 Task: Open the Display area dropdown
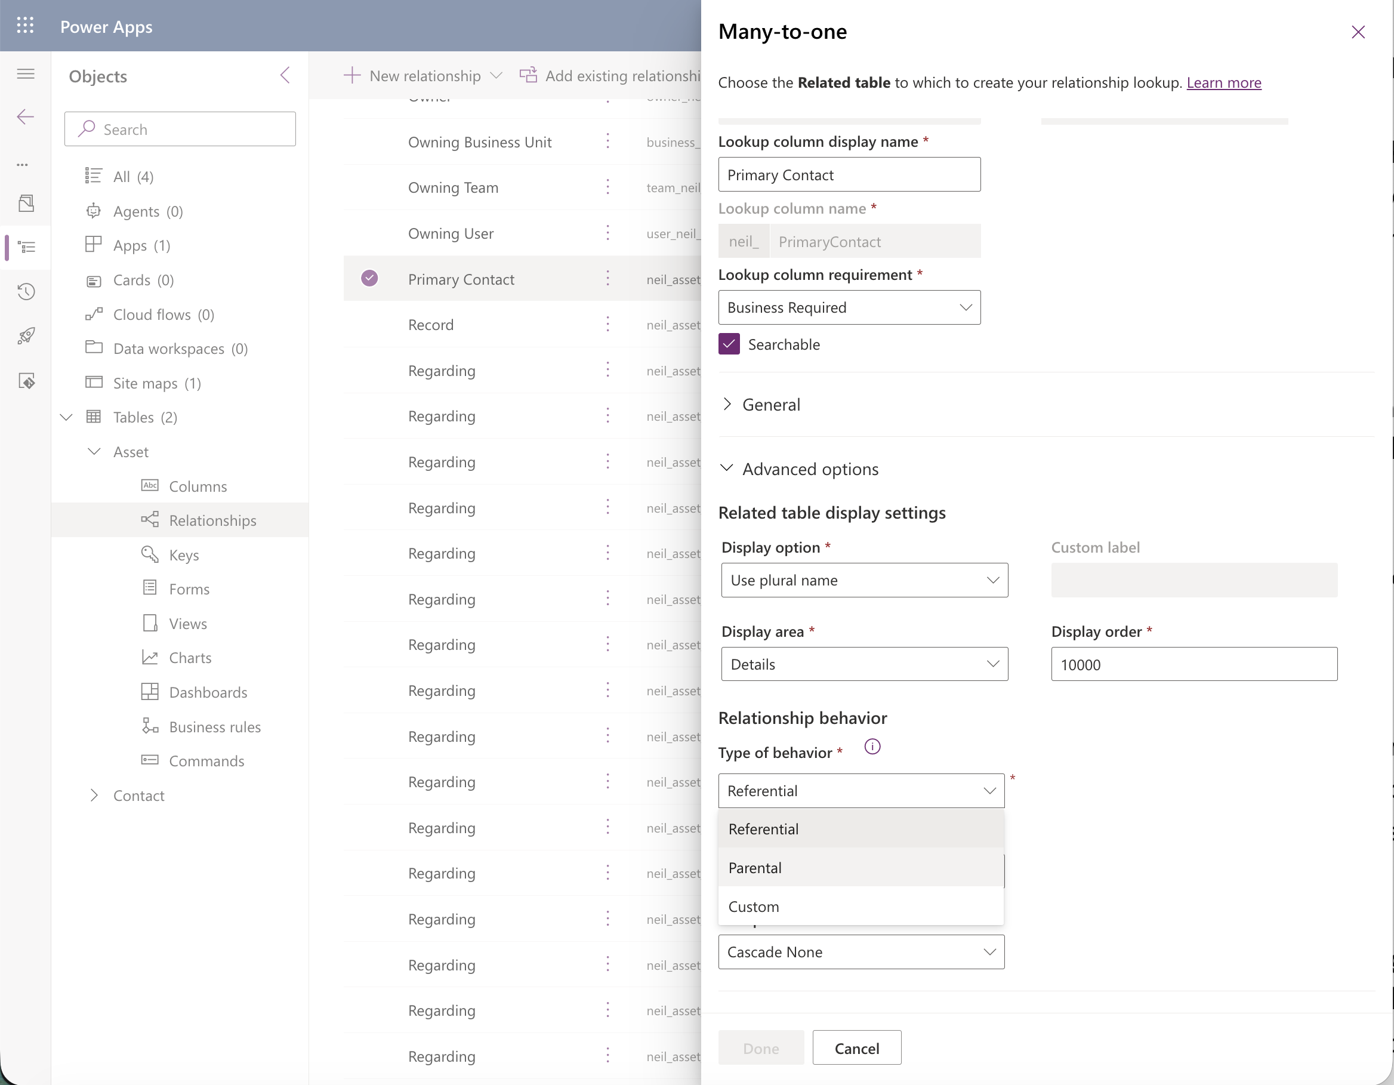click(x=864, y=664)
